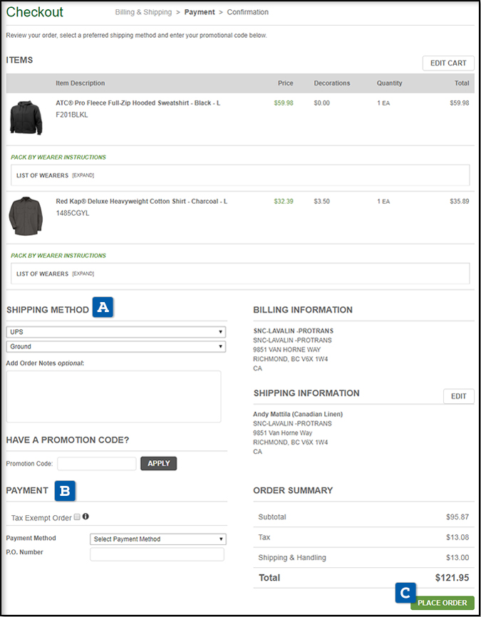Click the Tax Exempt info icon
This screenshot has width=481, height=617.
coord(86,517)
